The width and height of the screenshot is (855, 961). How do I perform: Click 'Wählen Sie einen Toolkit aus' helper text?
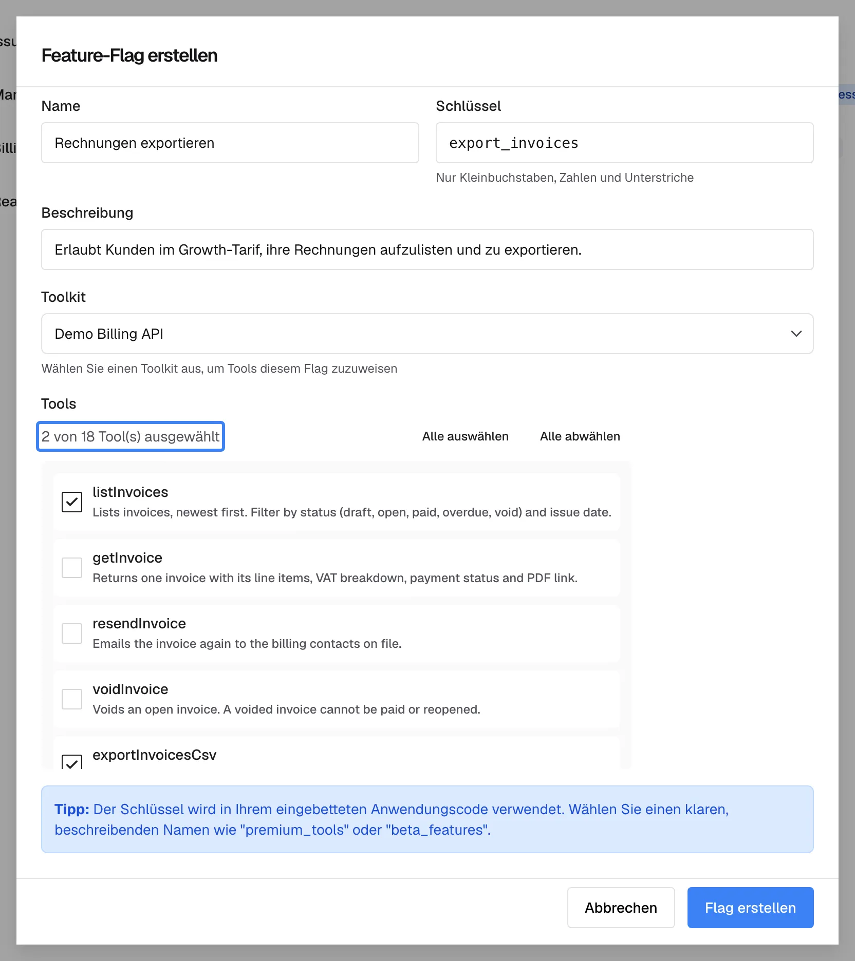coord(219,369)
